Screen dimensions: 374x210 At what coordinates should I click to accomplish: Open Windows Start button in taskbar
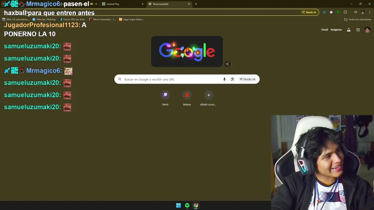click(178, 205)
